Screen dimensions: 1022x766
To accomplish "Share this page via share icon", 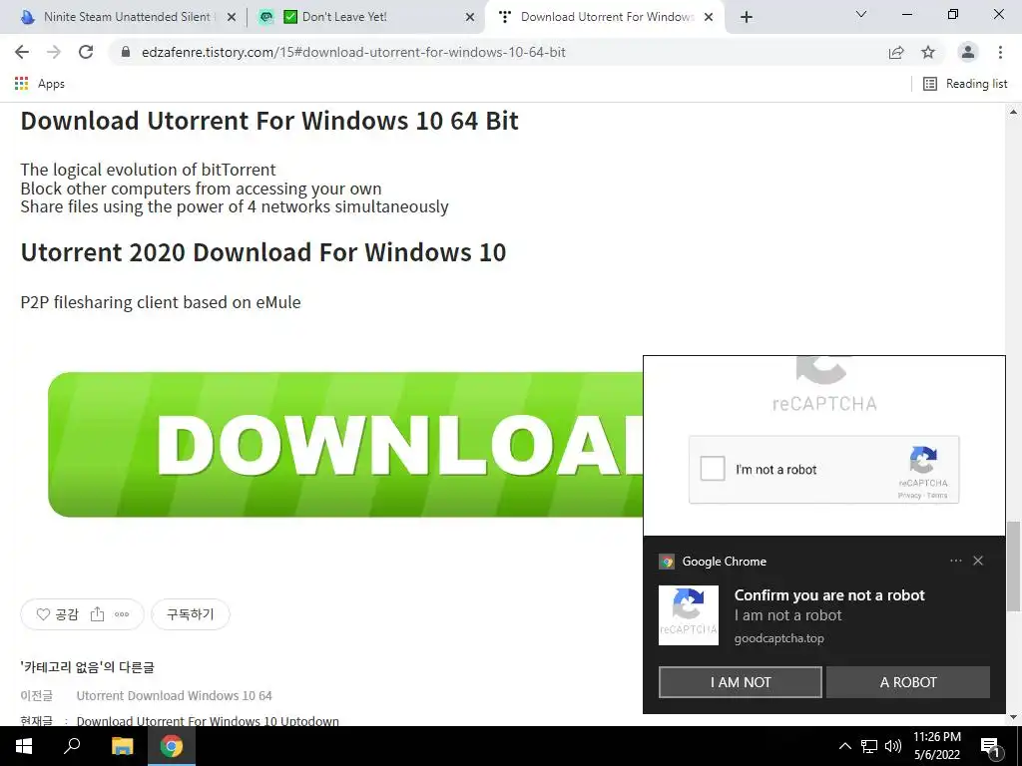I will point(896,52).
